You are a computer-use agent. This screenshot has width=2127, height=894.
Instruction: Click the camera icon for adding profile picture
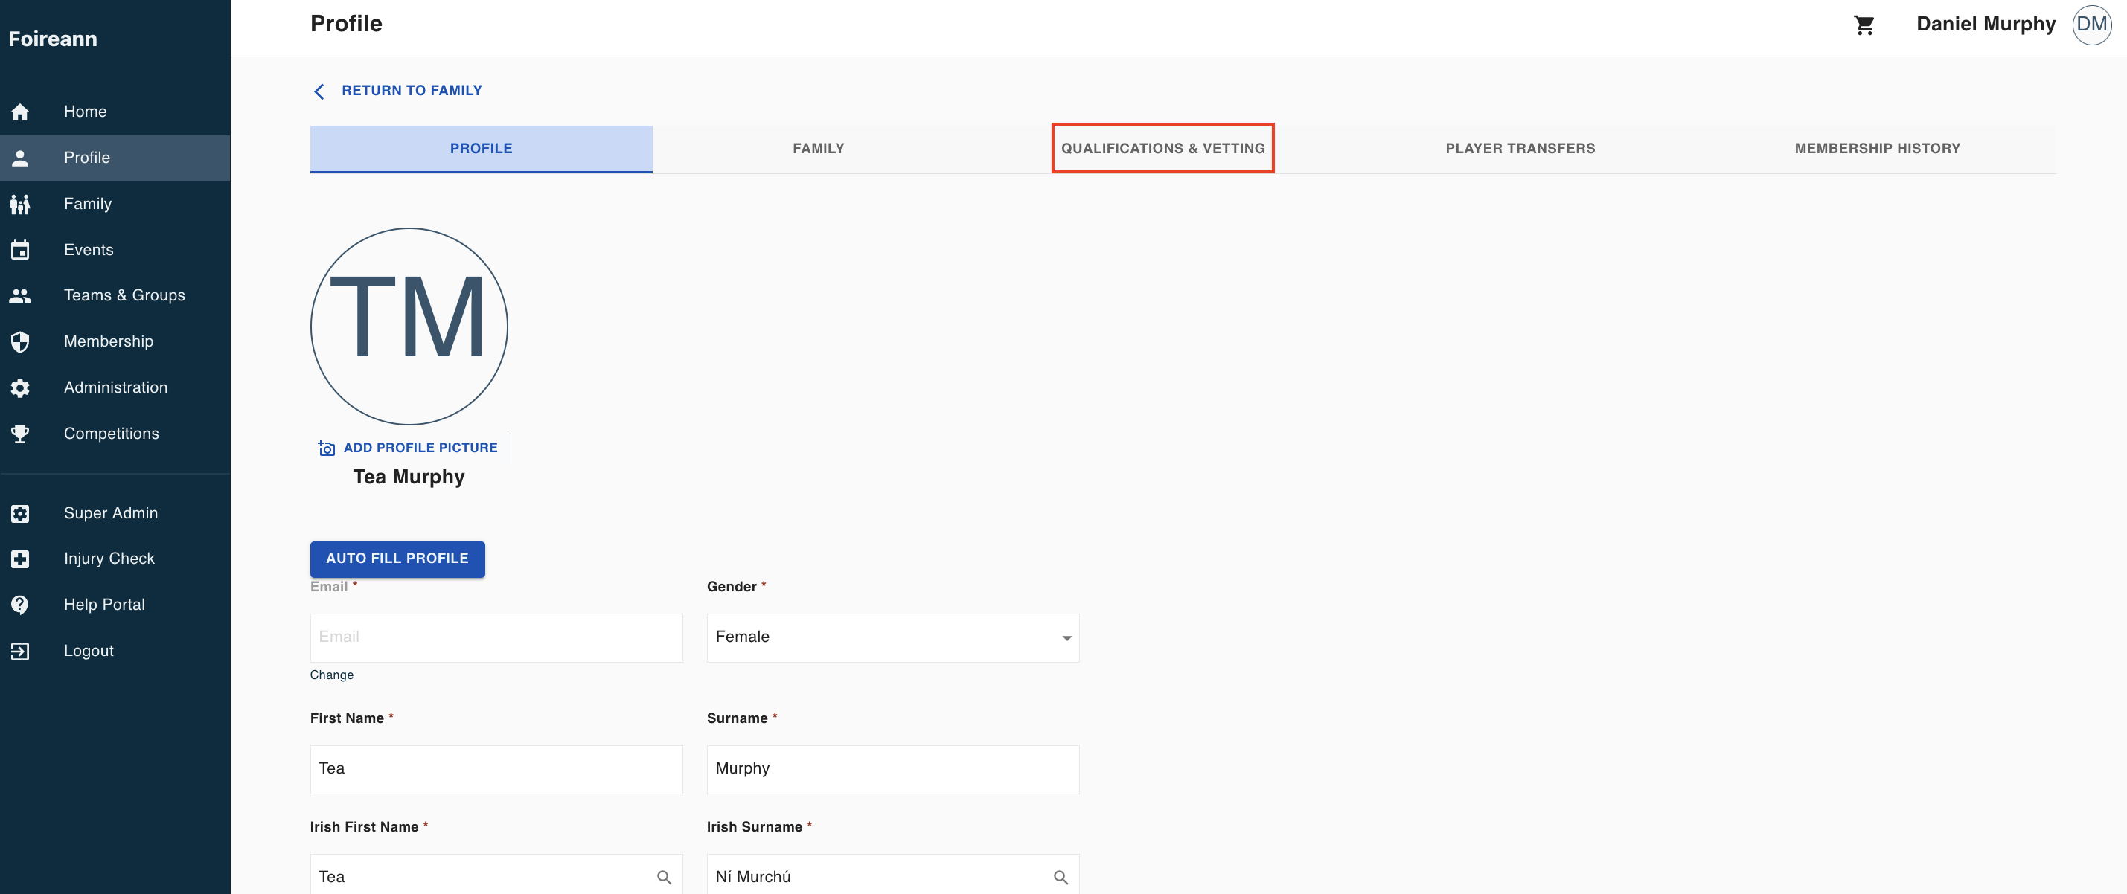click(326, 448)
